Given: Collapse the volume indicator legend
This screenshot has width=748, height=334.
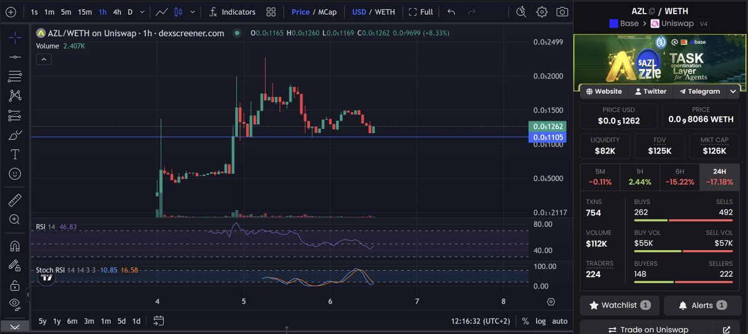Looking at the screenshot, I should click(x=45, y=59).
